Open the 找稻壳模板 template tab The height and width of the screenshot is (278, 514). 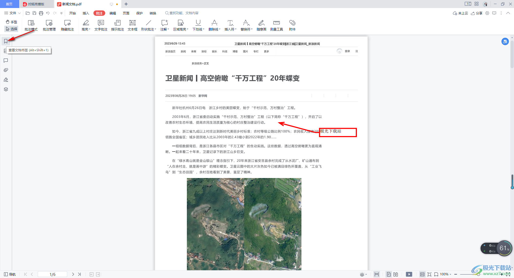[37, 4]
